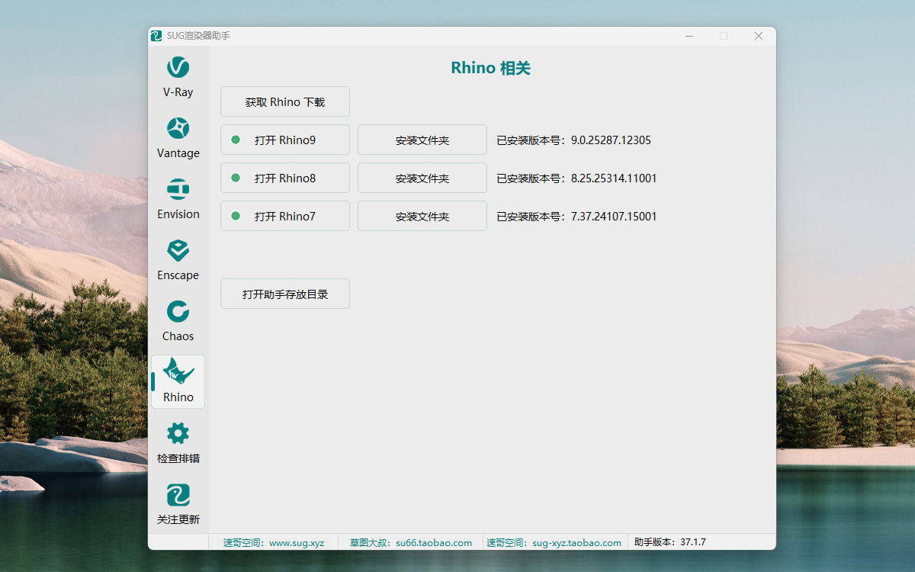Visit the www.sug.xyz link

296,543
